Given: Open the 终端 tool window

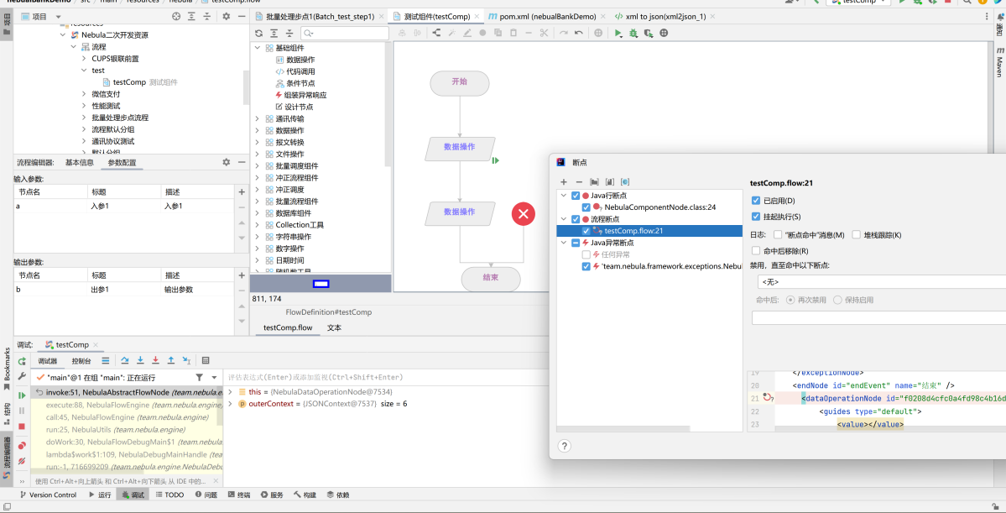Looking at the screenshot, I should [x=237, y=495].
